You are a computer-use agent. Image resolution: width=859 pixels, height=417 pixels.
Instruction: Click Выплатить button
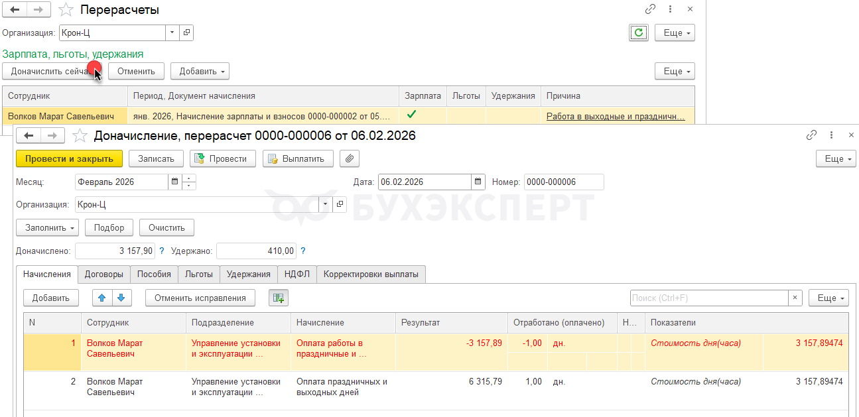[x=298, y=158]
